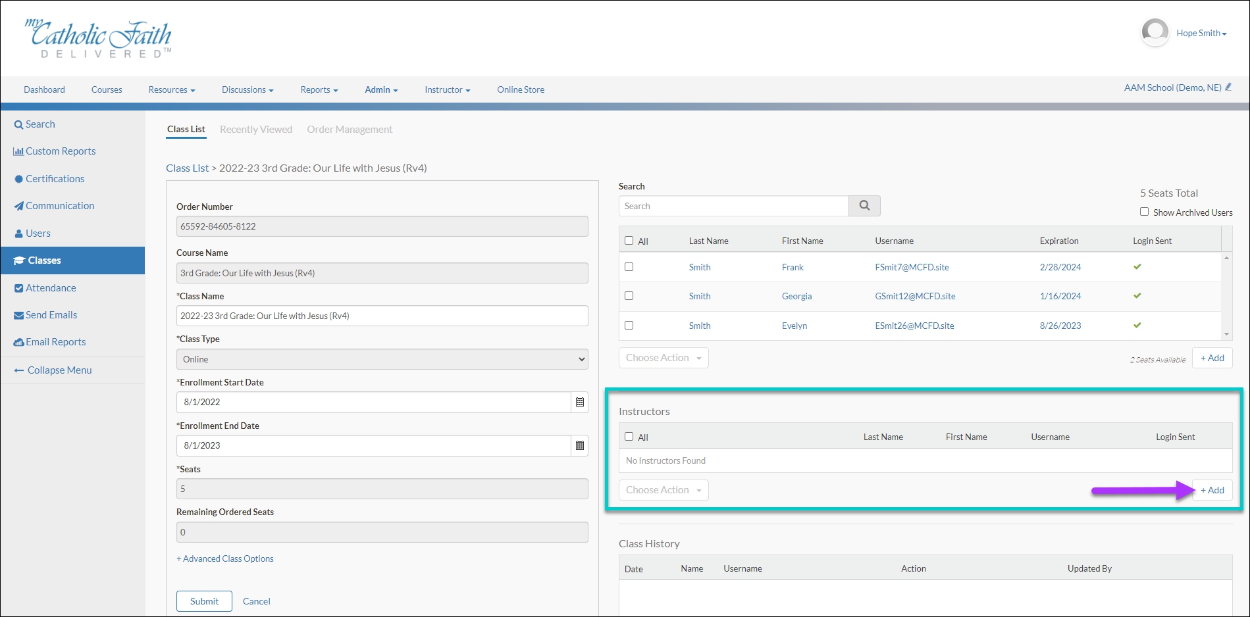Add a student with + Add button
This screenshot has height=617, width=1250.
(1212, 358)
